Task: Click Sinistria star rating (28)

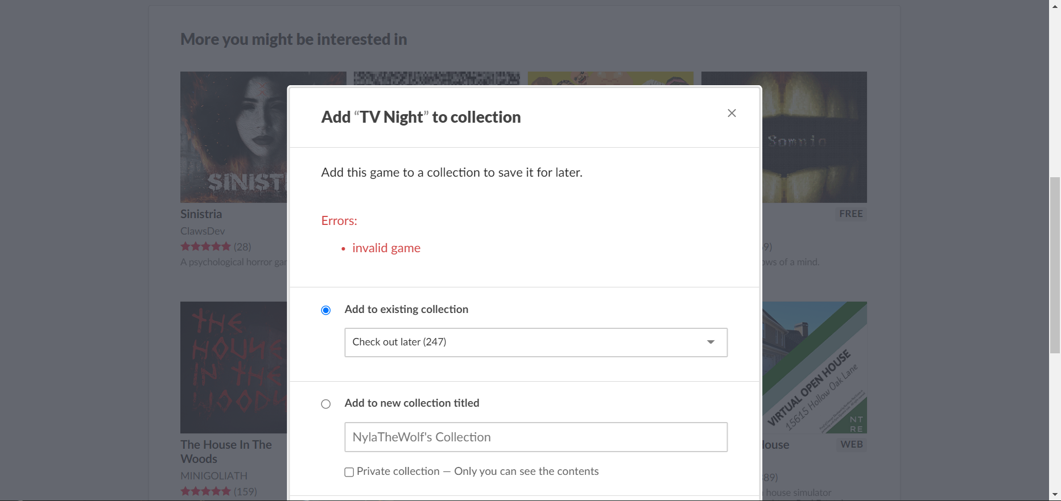Action: coord(216,247)
